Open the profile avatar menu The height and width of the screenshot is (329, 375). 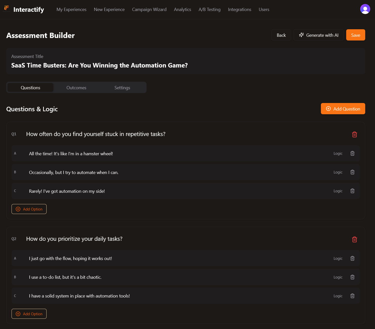(x=365, y=9)
